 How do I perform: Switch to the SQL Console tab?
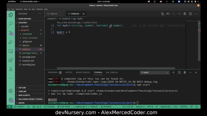point(112,72)
